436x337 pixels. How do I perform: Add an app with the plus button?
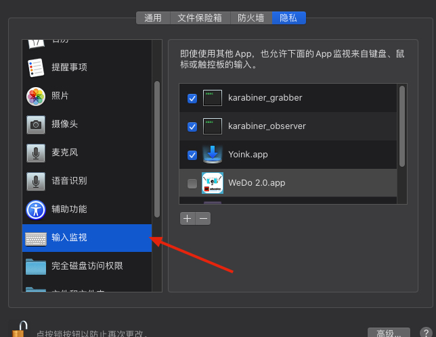(188, 219)
